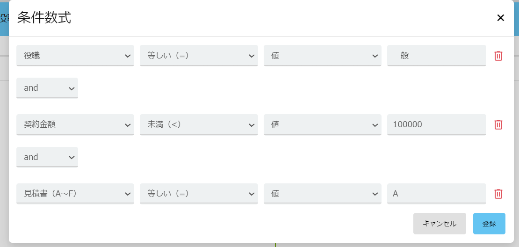Image resolution: width=519 pixels, height=247 pixels.
Task: Click the 一般 value input field
Action: pyautogui.click(x=436, y=56)
